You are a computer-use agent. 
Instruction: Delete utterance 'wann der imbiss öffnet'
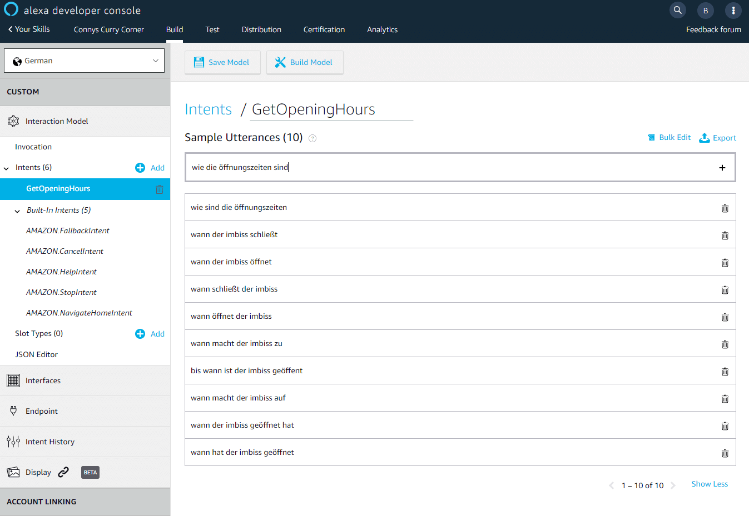pos(725,263)
